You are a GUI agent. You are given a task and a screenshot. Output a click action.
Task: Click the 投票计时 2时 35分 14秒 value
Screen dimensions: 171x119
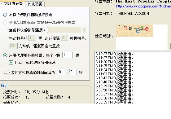pos(37,92)
